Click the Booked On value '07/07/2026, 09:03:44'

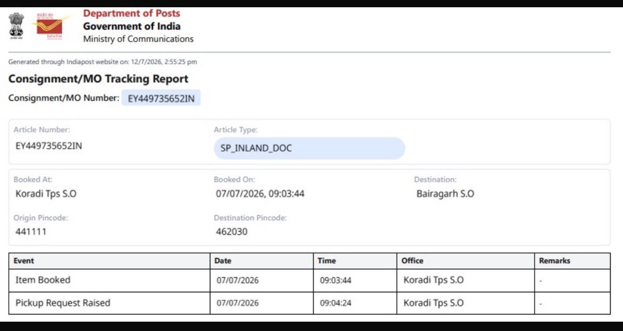[260, 194]
